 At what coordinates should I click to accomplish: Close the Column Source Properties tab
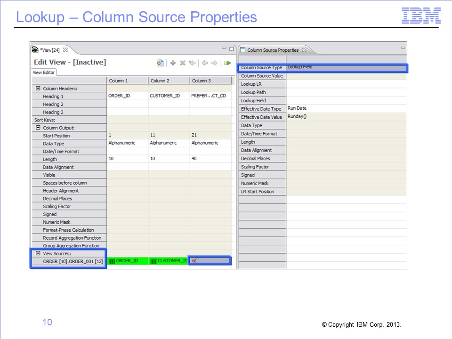[x=304, y=49]
